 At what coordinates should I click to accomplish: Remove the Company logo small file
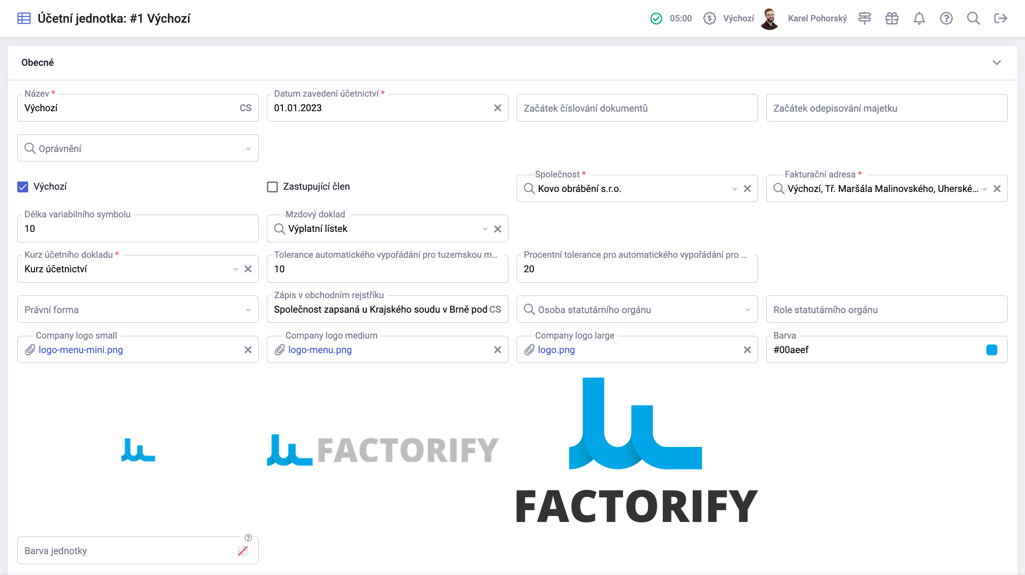pos(248,350)
